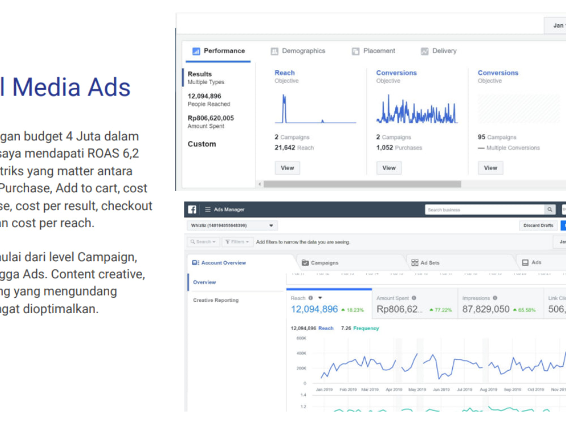Open the Search filter dropdown

[x=203, y=242]
